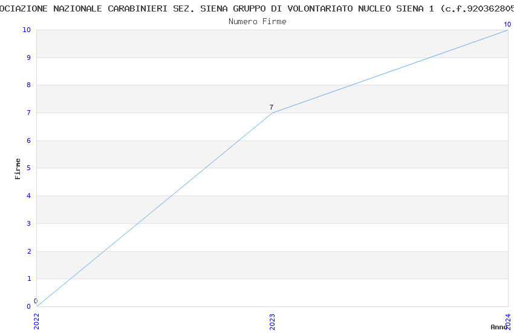
Task: Click the data point label 7 for 2023
Action: (x=272, y=107)
